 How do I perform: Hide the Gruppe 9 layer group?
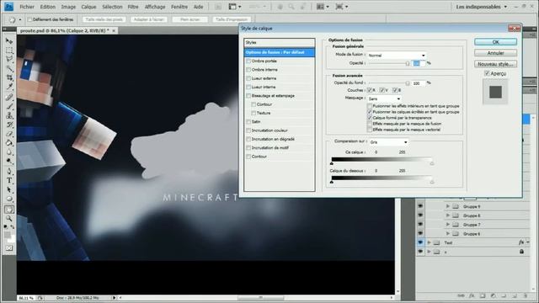click(x=420, y=206)
